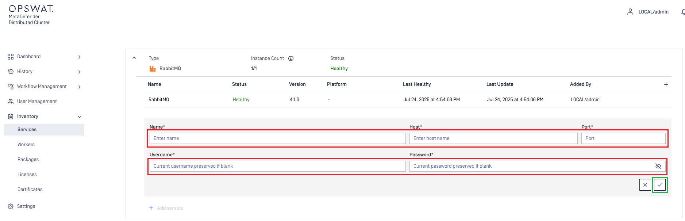Click the Enter name input field

click(x=277, y=138)
